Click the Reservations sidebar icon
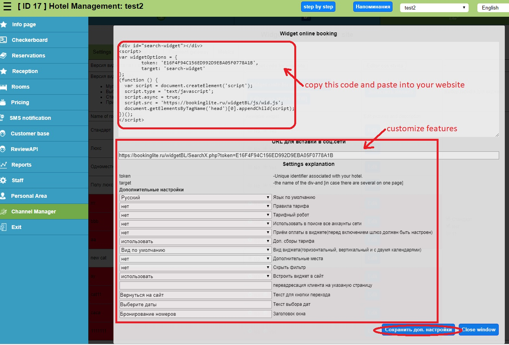Screen dimensions: 509x345 (x=3, y=55)
